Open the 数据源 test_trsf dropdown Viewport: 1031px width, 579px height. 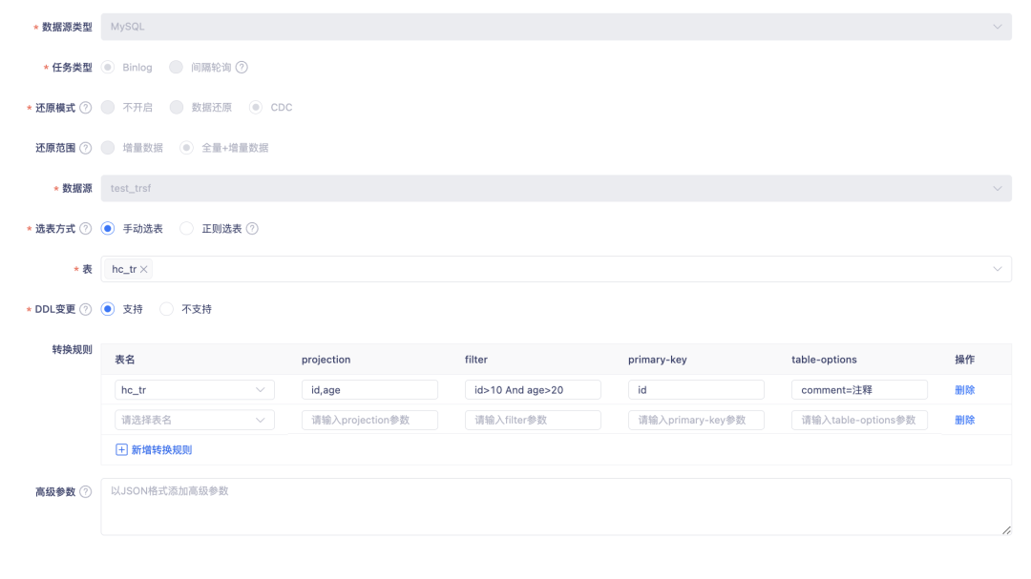(x=557, y=189)
